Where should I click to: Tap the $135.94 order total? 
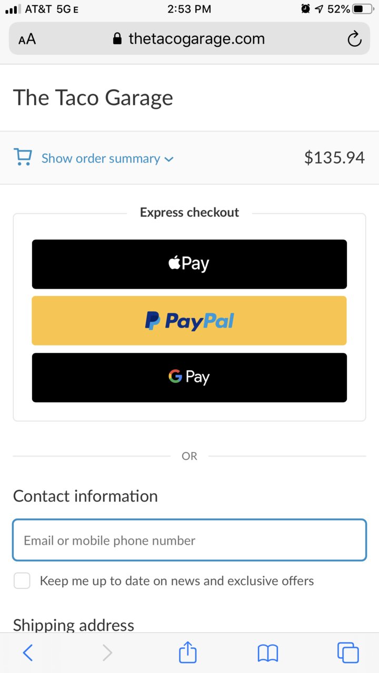(x=334, y=158)
